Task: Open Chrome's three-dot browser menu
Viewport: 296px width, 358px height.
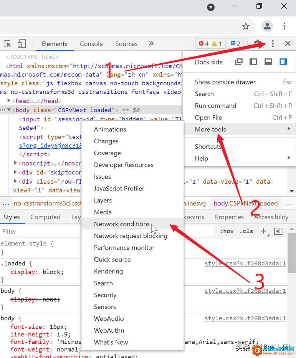Action: point(284,26)
